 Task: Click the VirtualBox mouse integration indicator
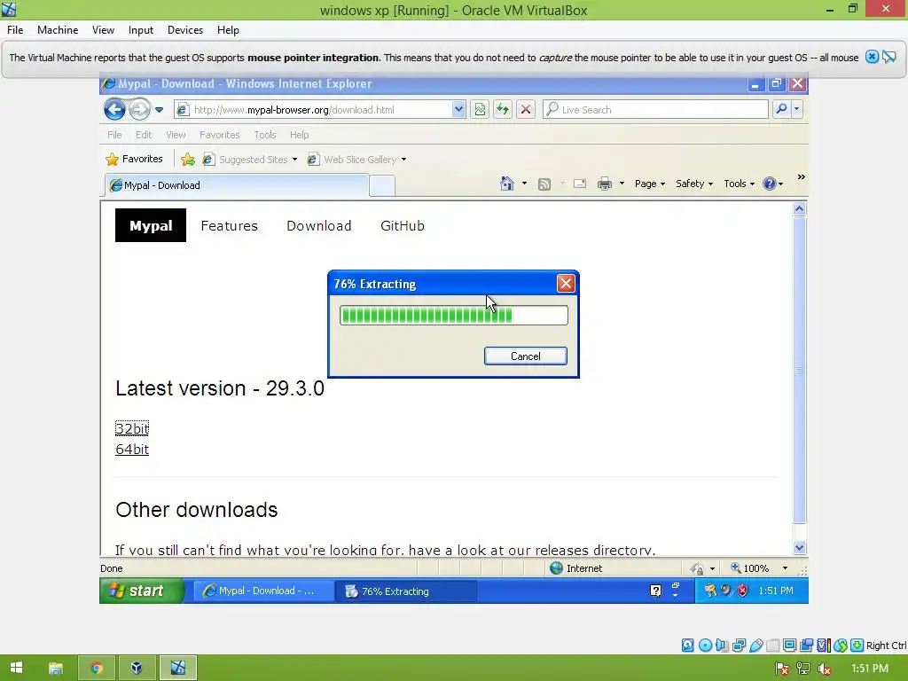point(841,646)
